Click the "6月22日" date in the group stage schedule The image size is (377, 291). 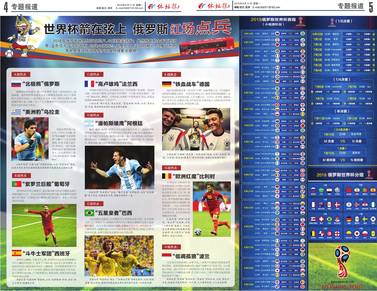pyautogui.click(x=248, y=158)
